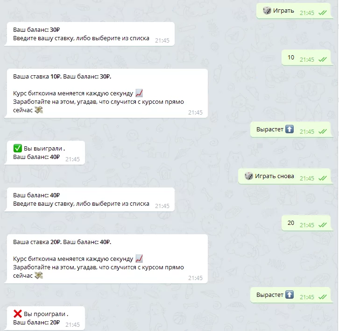Viewport: 339px width, 331px height.
Task: Click the read checkmarks on the 10 message
Action: [x=323, y=59]
